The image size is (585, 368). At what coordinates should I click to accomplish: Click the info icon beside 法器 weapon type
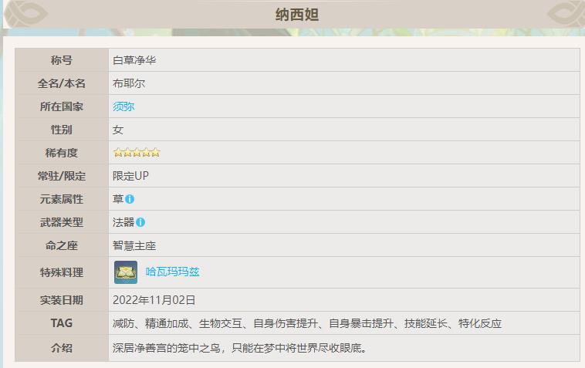coord(140,222)
